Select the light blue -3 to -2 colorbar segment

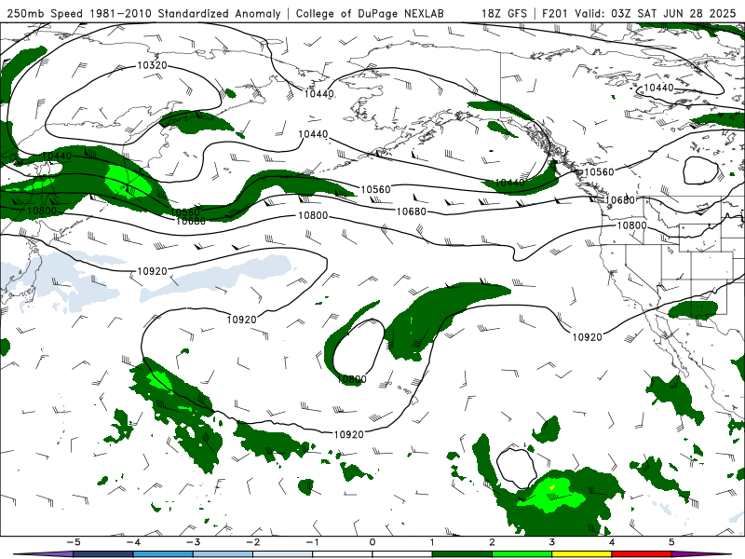[223, 554]
